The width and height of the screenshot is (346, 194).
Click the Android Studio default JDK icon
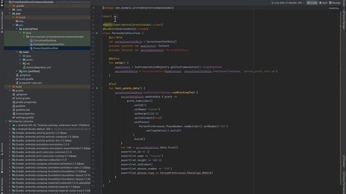coord(14,129)
